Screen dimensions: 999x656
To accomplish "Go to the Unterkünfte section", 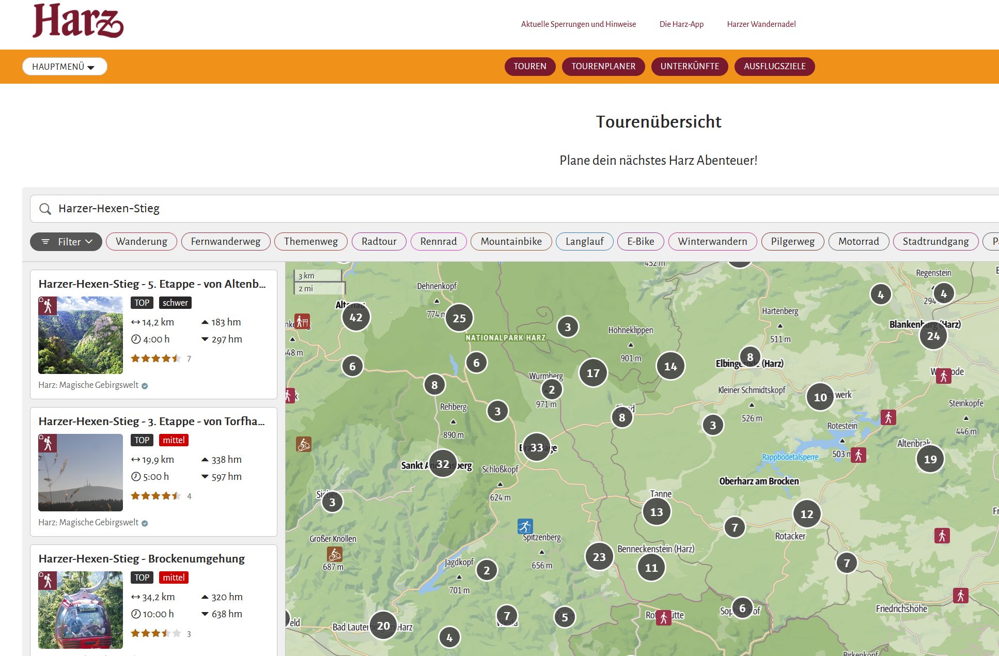I will pos(689,67).
